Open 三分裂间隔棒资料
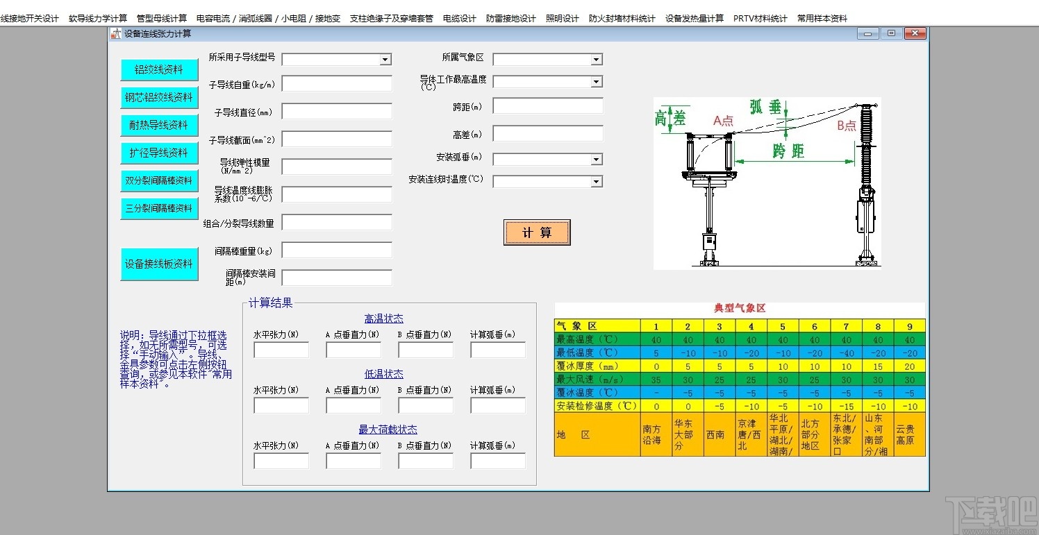The height and width of the screenshot is (535, 1039). click(159, 208)
